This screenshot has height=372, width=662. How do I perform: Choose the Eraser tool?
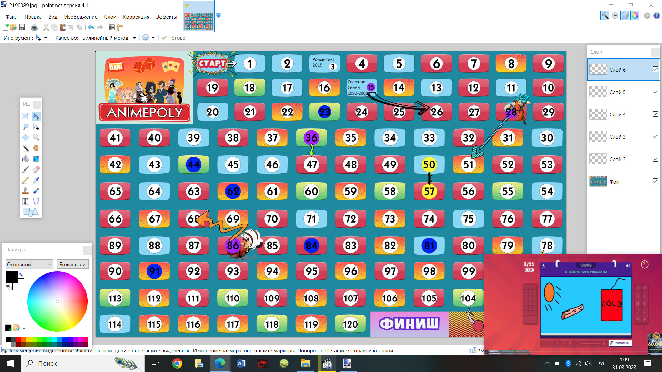tap(36, 169)
